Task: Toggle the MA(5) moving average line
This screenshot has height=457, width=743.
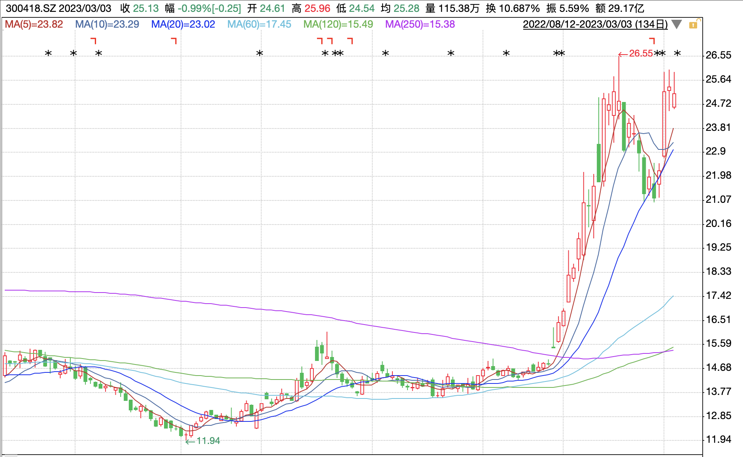Action: tap(34, 25)
